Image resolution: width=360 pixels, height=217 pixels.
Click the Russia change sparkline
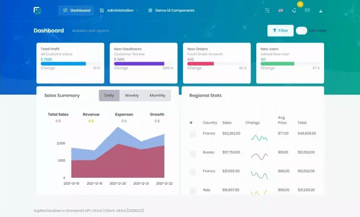[x=259, y=156]
